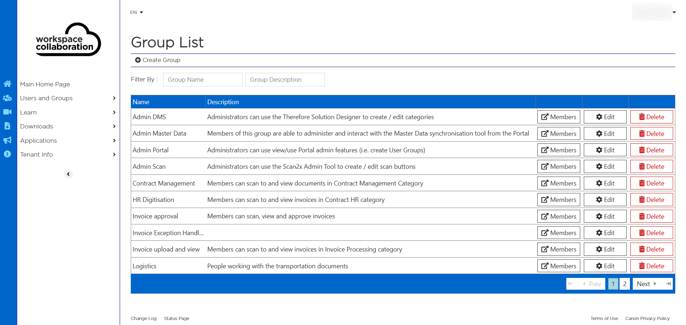The height and width of the screenshot is (325, 686).
Task: Click the Learn video camera icon
Action: (7, 112)
